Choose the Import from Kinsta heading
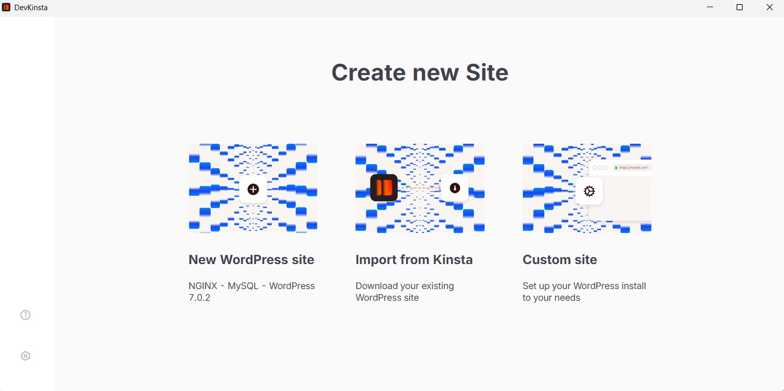 pos(414,259)
